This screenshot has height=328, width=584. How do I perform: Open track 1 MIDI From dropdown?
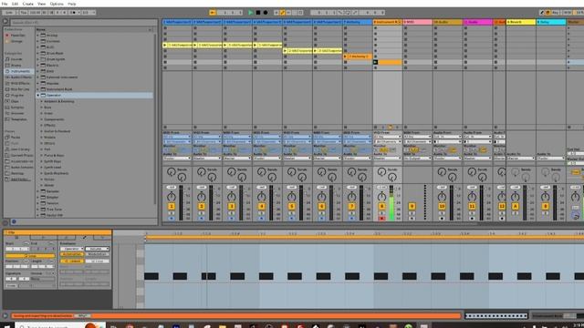coord(177,137)
